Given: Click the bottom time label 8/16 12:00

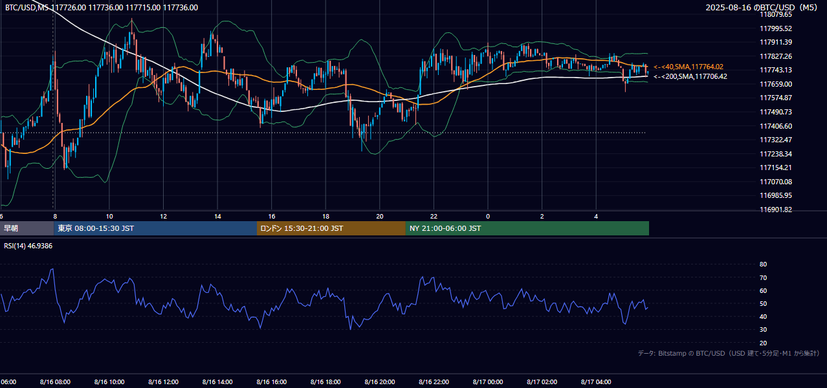Looking at the screenshot, I should (163, 382).
